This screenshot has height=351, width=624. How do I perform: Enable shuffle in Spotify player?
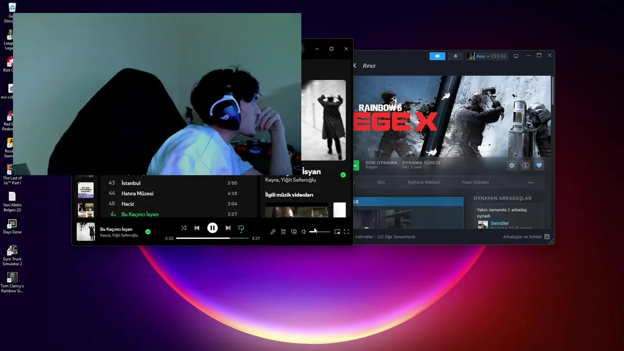tap(184, 228)
